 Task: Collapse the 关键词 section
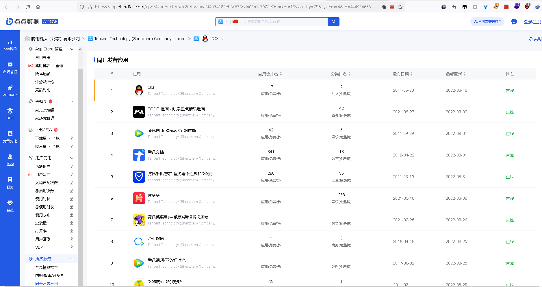(x=72, y=101)
